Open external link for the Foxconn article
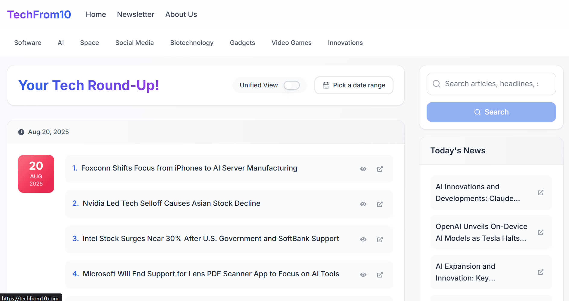The image size is (569, 301). point(380,169)
